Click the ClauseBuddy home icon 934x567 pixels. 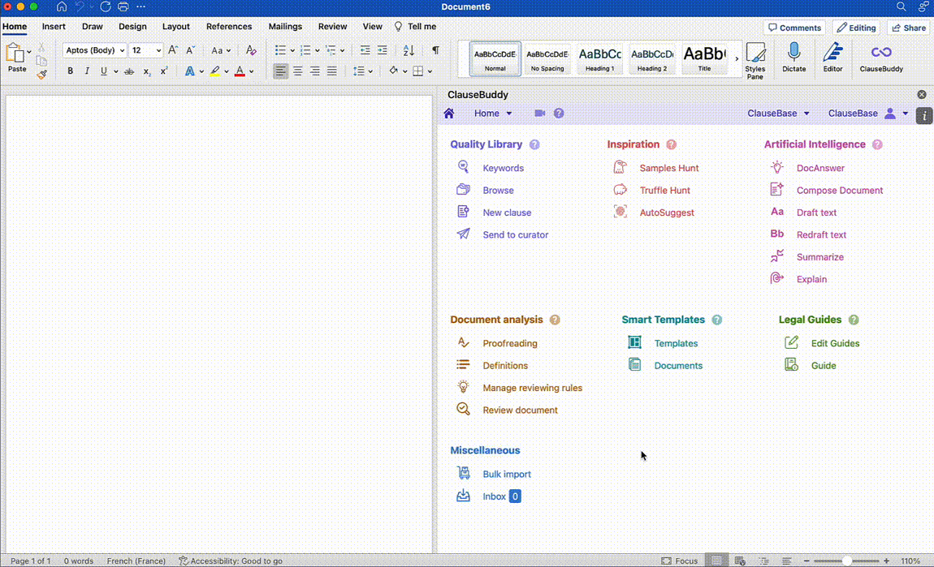pos(449,113)
